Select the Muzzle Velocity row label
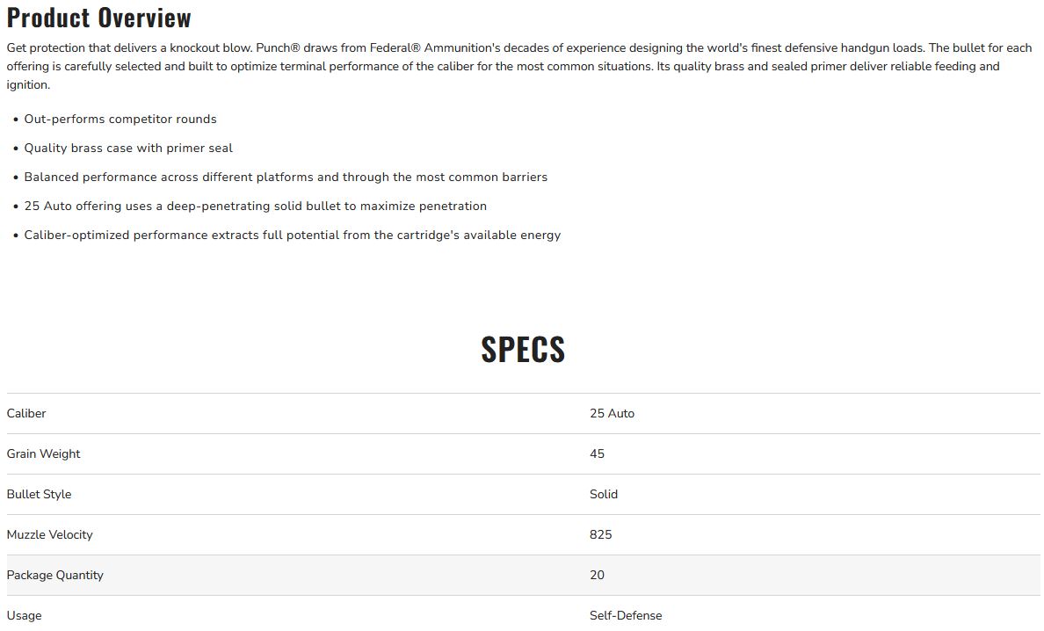The image size is (1044, 631). tap(49, 534)
